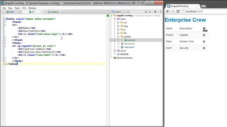Open the Tools menu
This screenshot has width=227, height=127.
[17, 8]
